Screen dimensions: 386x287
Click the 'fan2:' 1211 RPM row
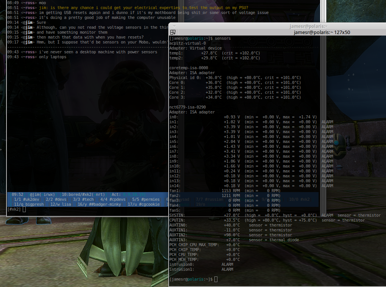pyautogui.click(x=225, y=195)
